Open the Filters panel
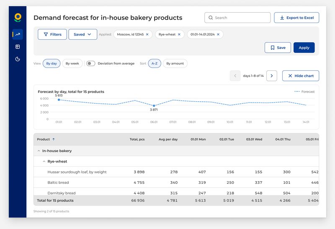This screenshot has height=229, width=335. [52, 34]
